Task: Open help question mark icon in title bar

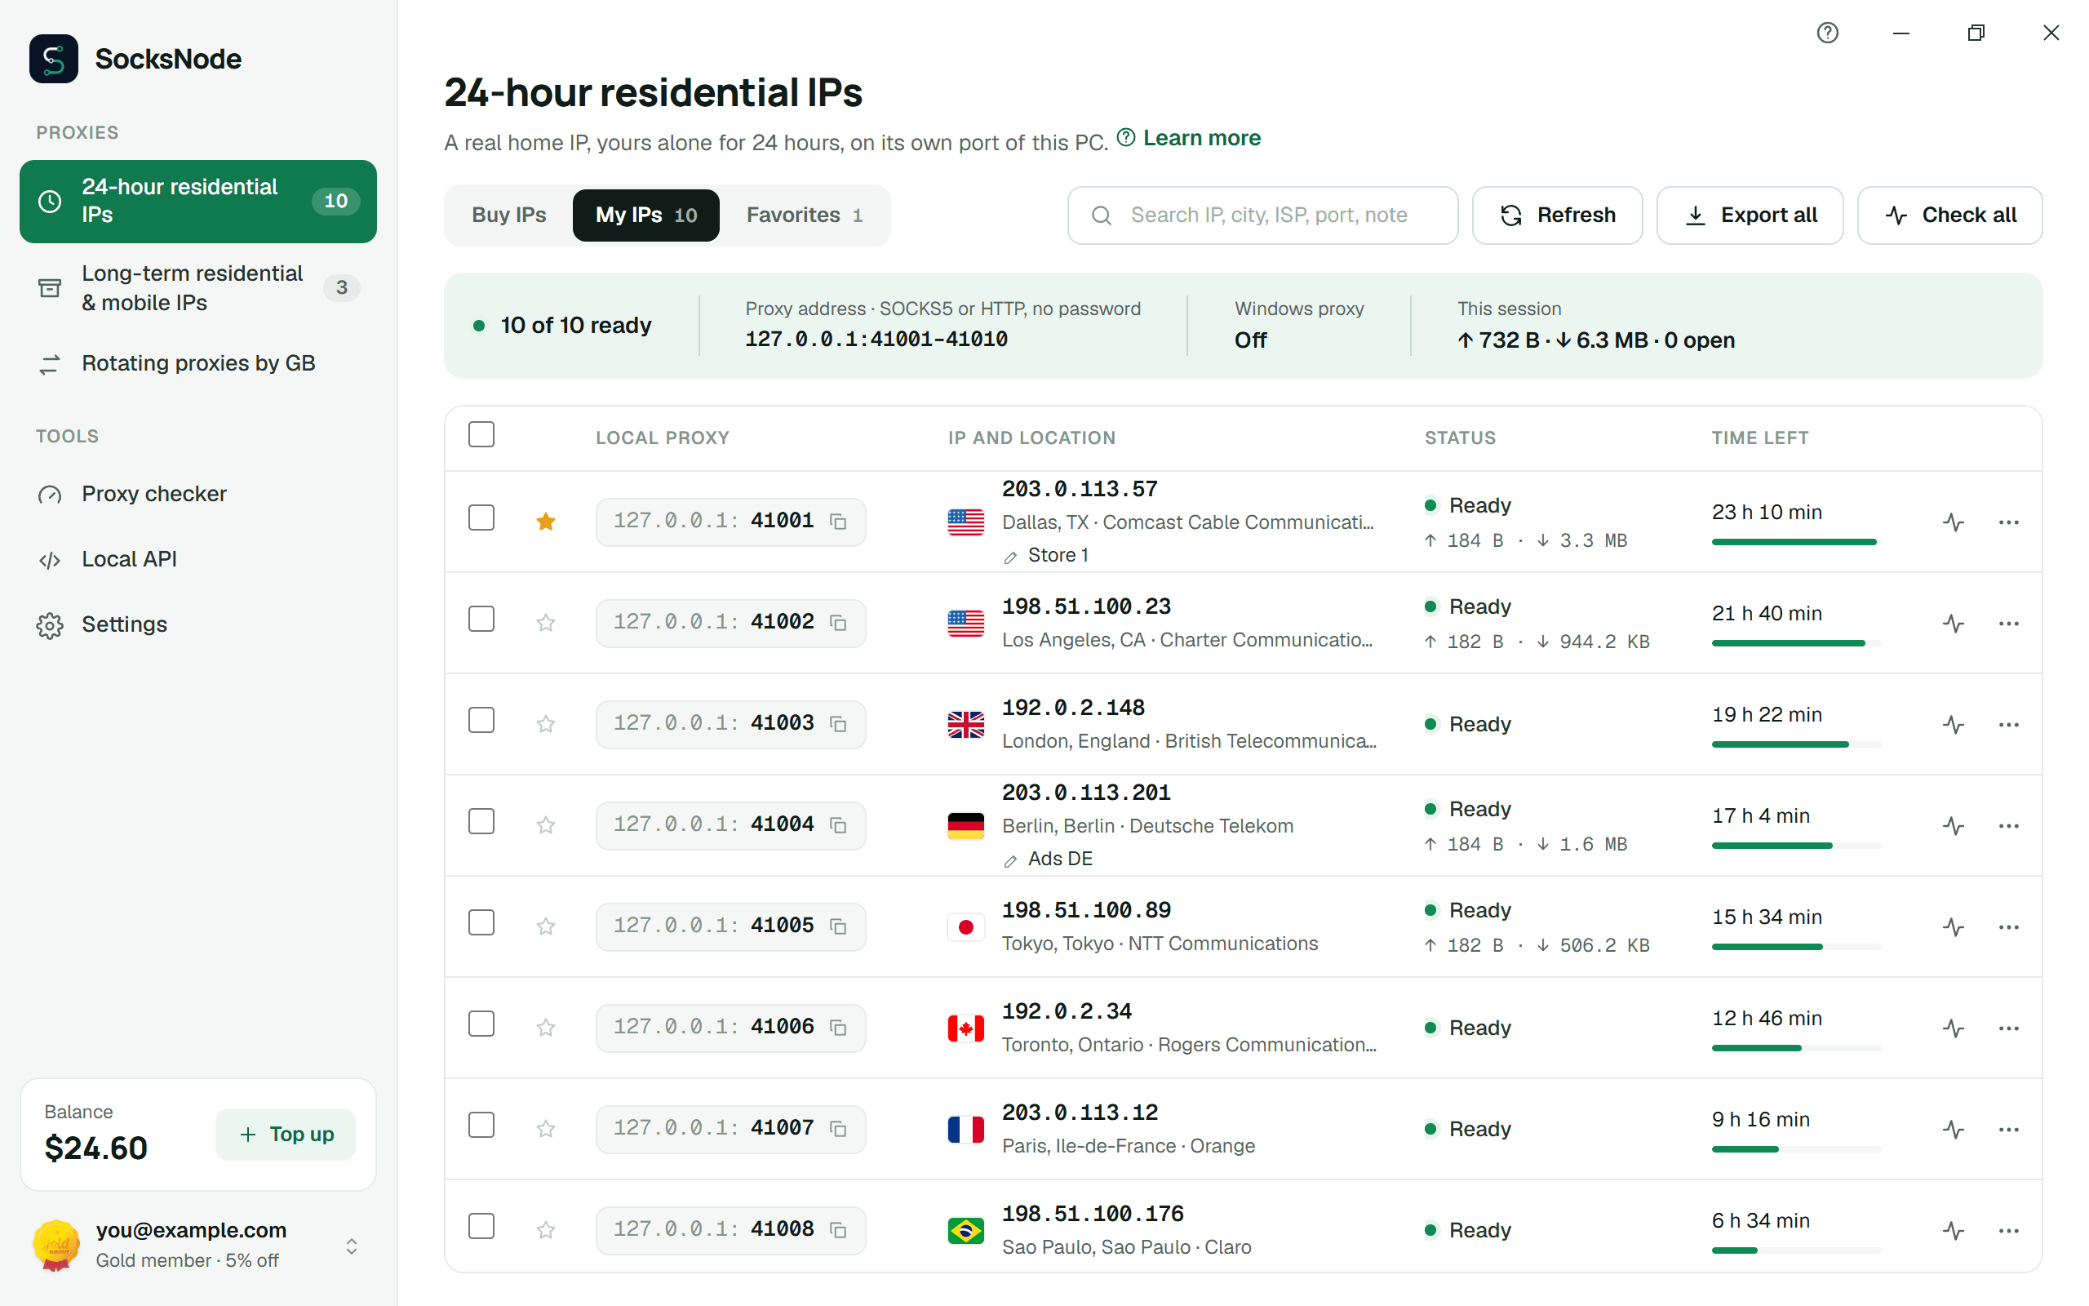Action: pos(1827,33)
